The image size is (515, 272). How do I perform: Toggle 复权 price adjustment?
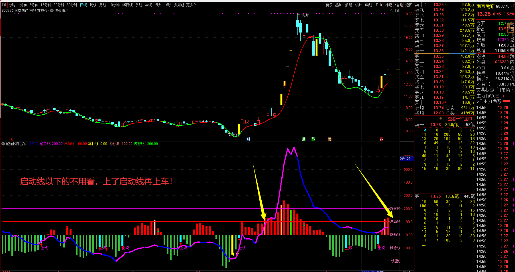[x=329, y=5]
